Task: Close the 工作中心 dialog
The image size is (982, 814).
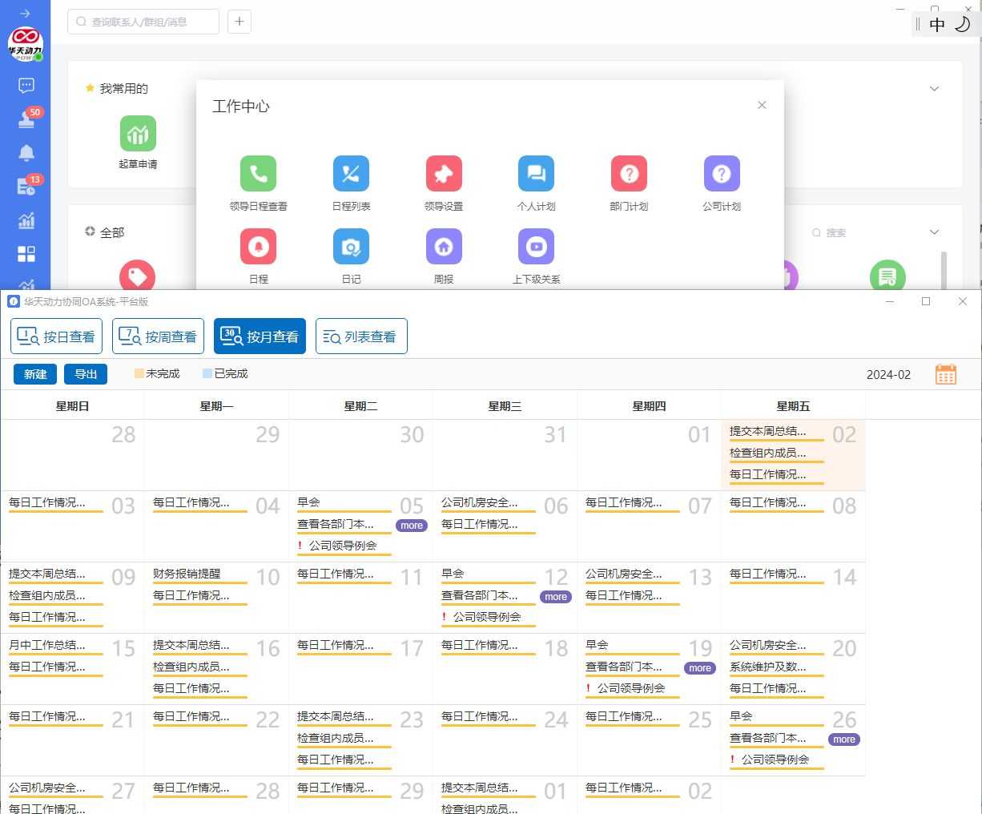Action: [762, 105]
